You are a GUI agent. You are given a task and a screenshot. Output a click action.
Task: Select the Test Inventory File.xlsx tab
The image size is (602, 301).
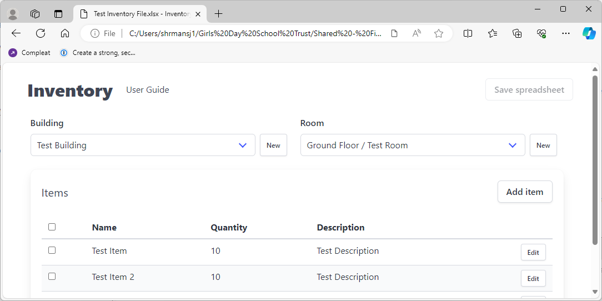(x=139, y=14)
